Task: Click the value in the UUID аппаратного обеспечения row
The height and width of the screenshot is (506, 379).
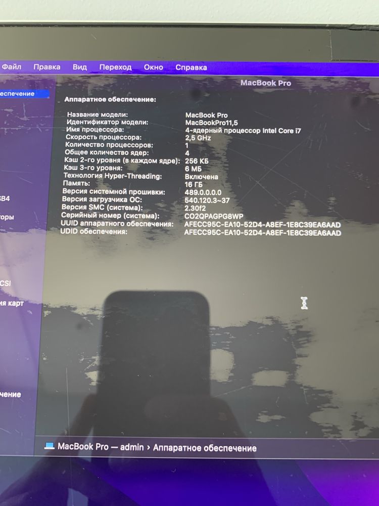Action: click(262, 225)
